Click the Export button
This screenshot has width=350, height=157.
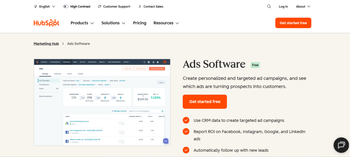coord(161,83)
